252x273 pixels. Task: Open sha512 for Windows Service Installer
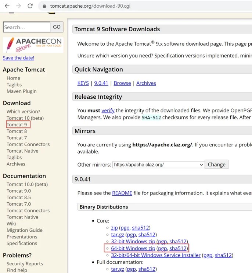(223, 255)
